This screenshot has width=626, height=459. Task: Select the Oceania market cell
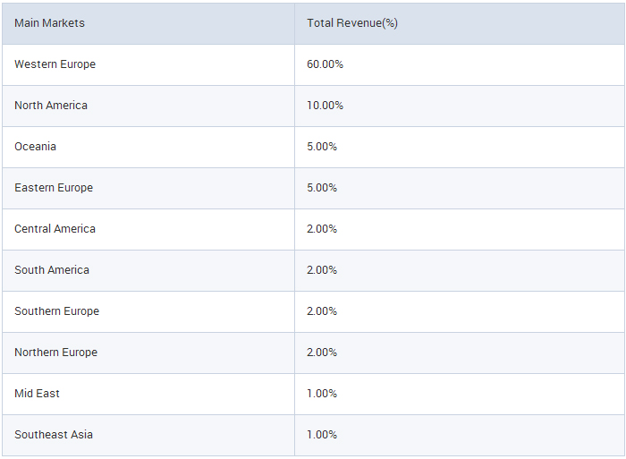(35, 147)
